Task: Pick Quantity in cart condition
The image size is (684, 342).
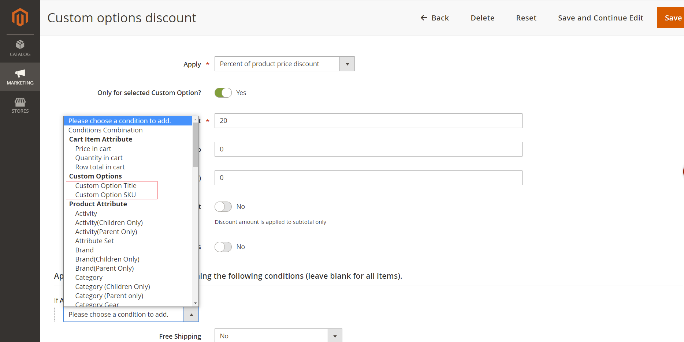Action: pyautogui.click(x=99, y=158)
